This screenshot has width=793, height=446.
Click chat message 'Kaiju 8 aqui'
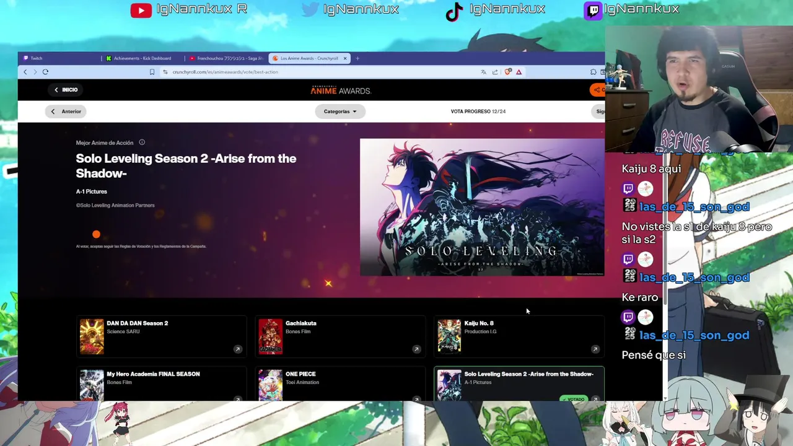point(651,168)
